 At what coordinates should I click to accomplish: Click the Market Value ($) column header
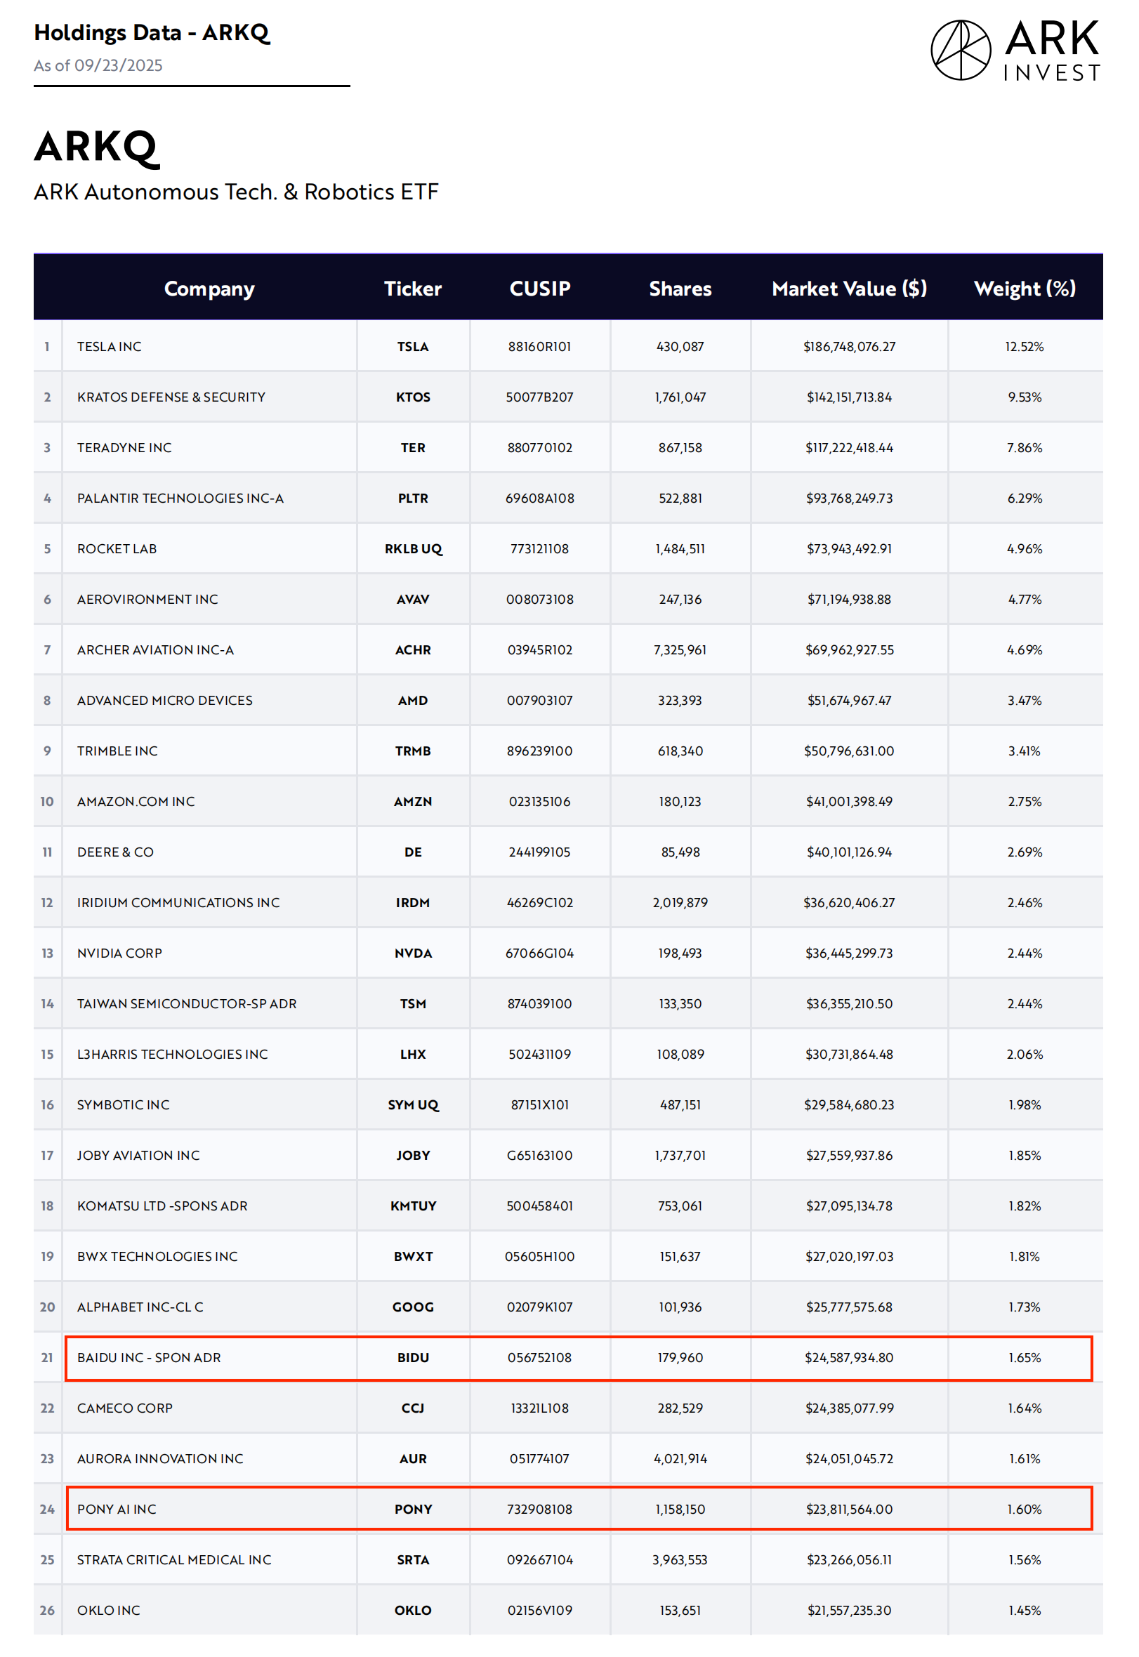pos(850,289)
